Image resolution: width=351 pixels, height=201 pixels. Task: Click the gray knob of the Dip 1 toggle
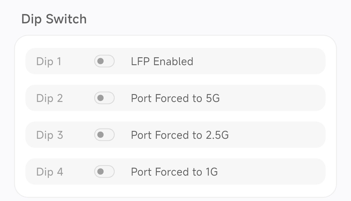(x=100, y=61)
